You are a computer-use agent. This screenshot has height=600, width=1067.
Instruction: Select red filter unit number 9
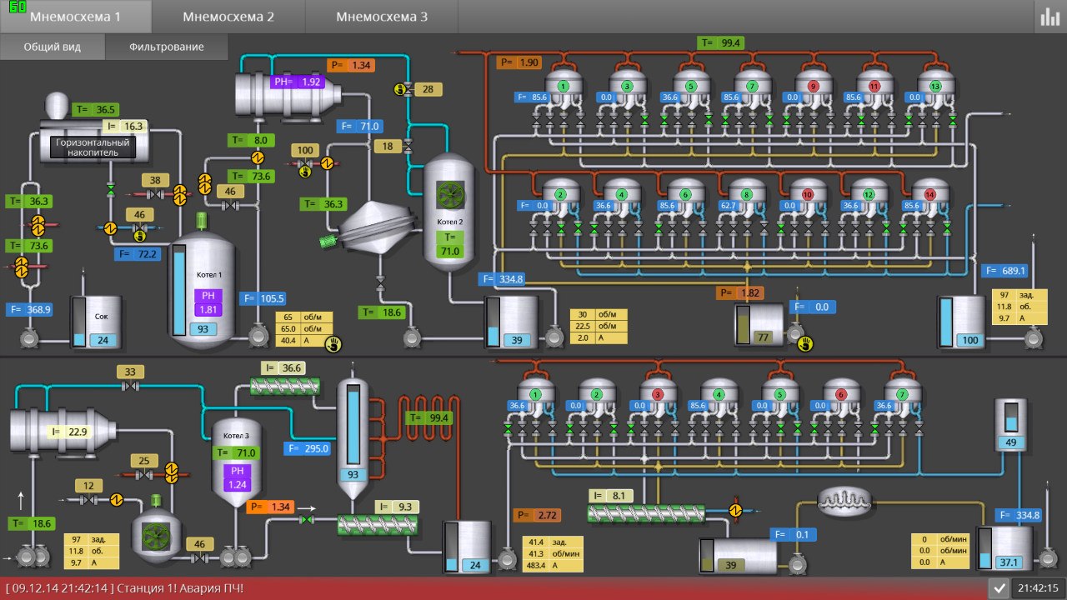click(x=814, y=87)
